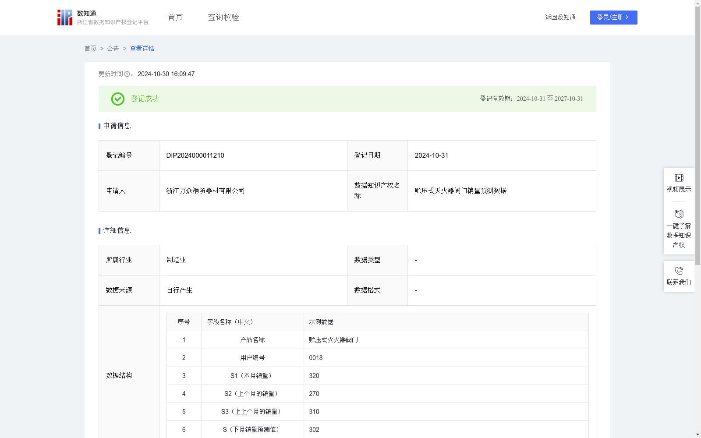The width and height of the screenshot is (701, 438).
Task: Click the 更新时间 value 2024-10-30 16:09:47
Action: (166, 74)
